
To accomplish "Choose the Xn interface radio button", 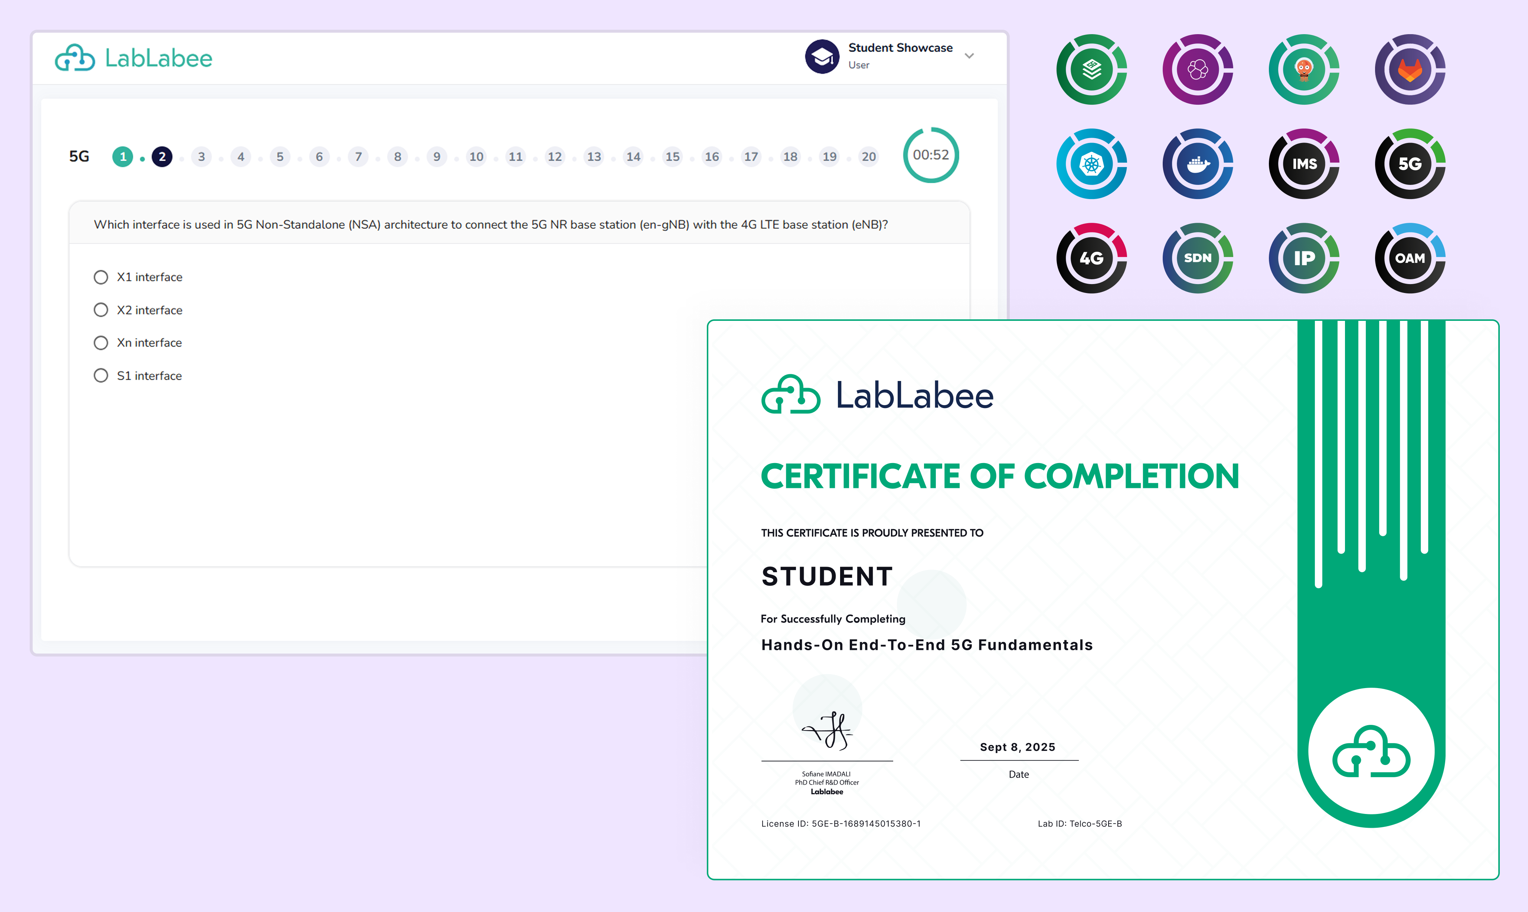I will 101,342.
